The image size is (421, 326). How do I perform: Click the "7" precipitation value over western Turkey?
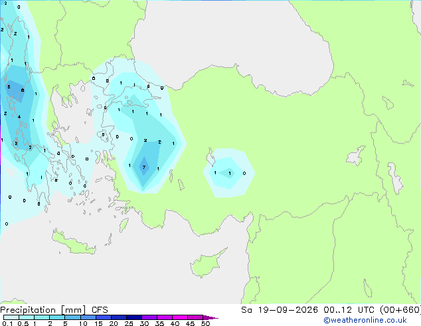pos(144,167)
